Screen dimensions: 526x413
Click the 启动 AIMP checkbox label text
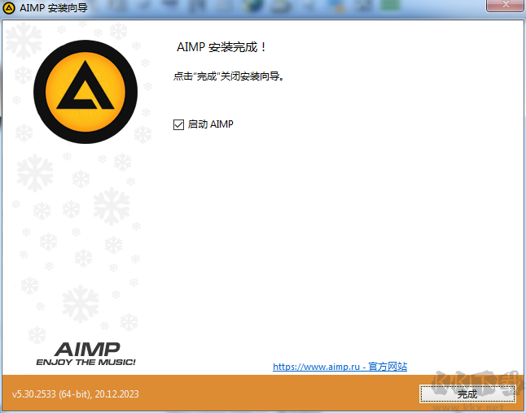[x=211, y=124]
